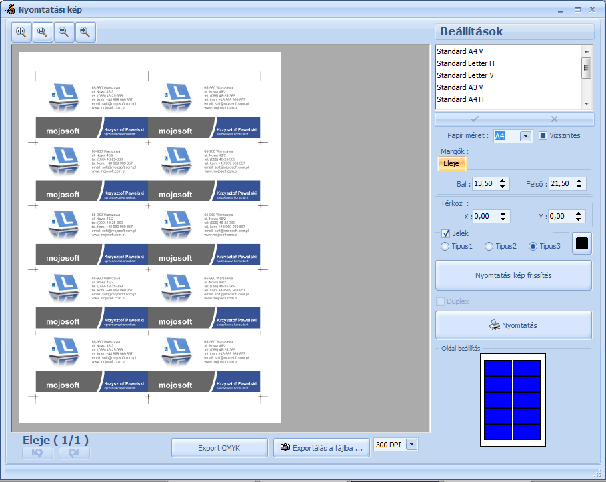This screenshot has width=606, height=482.
Task: Click the next page arrow under Eleje
Action: [74, 453]
